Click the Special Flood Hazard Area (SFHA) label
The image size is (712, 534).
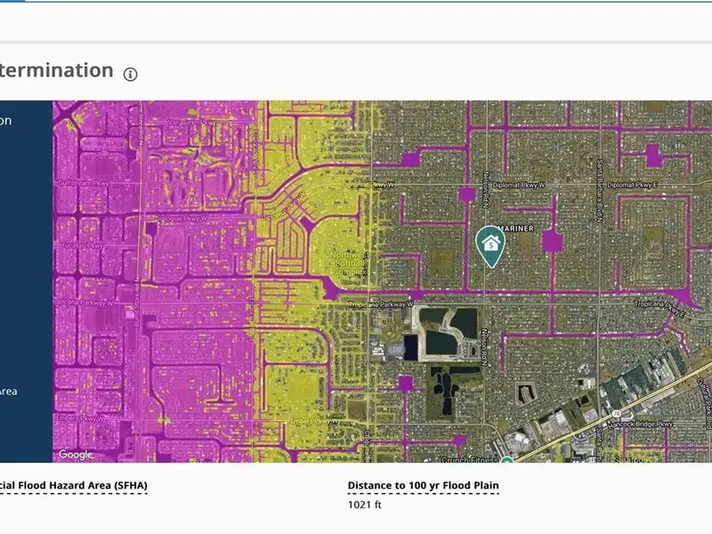click(x=73, y=486)
